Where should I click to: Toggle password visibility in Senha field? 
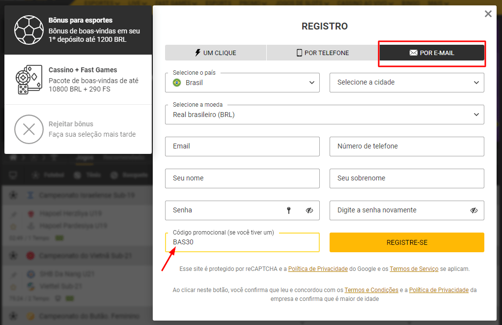[x=309, y=210]
